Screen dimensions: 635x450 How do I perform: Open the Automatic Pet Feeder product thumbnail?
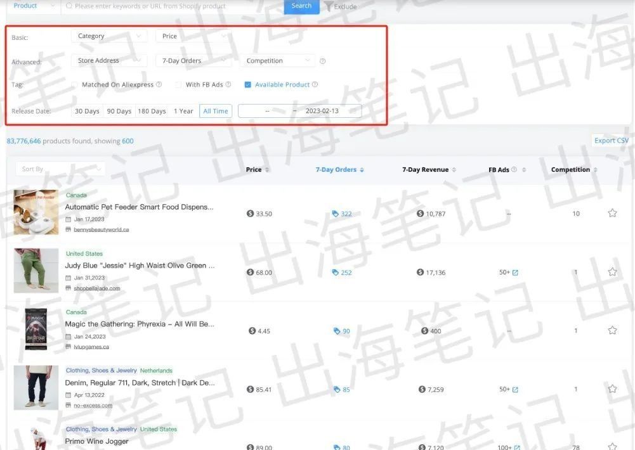coord(36,212)
